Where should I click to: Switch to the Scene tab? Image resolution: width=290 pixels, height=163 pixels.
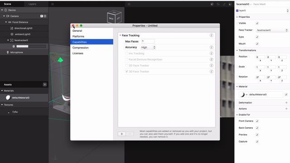click(8, 4)
